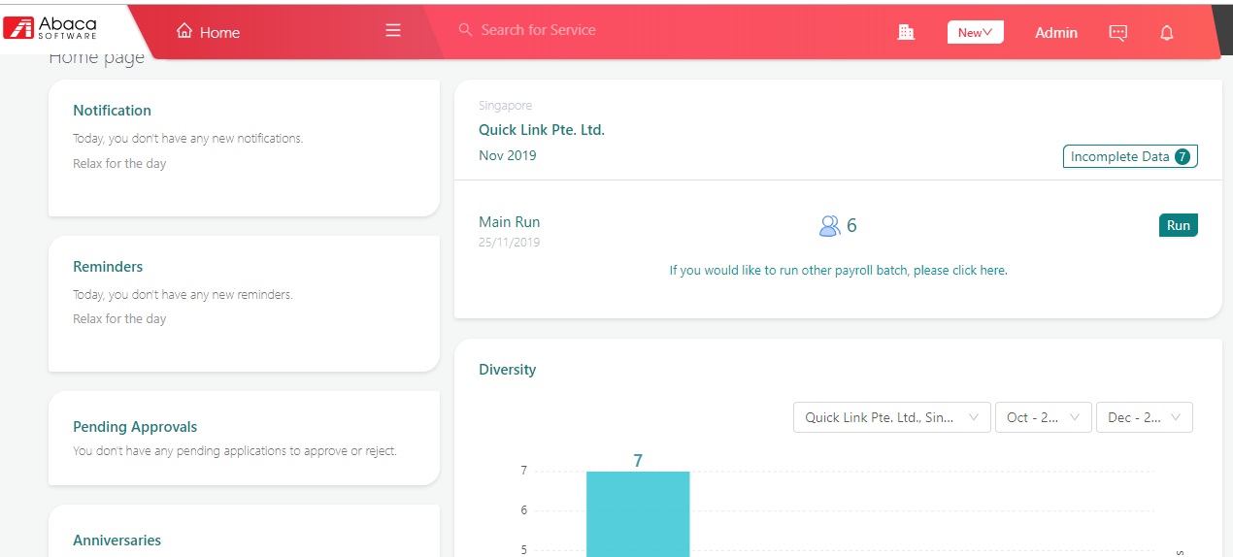This screenshot has height=557, width=1233.
Task: Open the Oct start month dropdown
Action: click(1044, 417)
